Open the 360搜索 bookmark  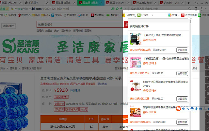(10, 15)
